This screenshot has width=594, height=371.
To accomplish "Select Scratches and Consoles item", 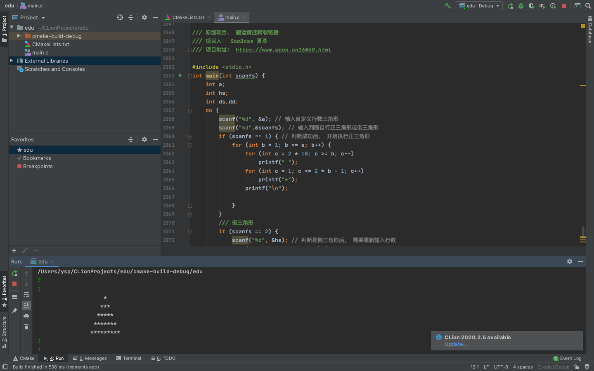I will tap(54, 69).
